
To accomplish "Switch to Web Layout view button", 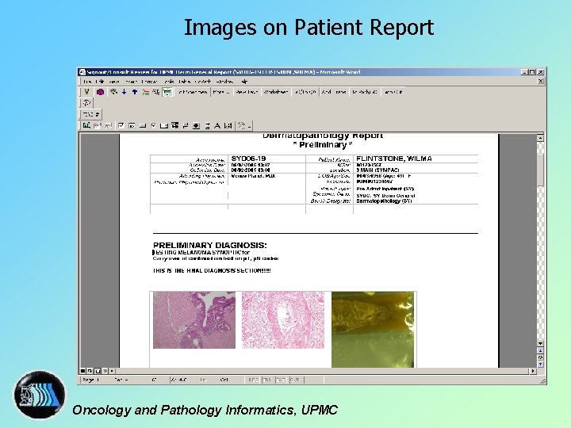I will [90, 371].
